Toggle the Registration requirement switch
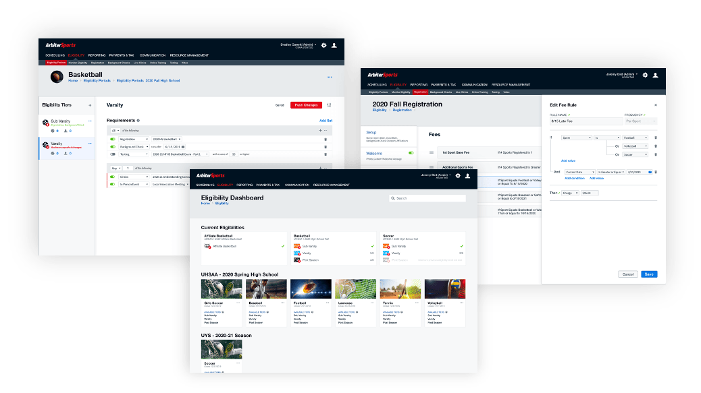The height and width of the screenshot is (393, 701). pyautogui.click(x=113, y=139)
